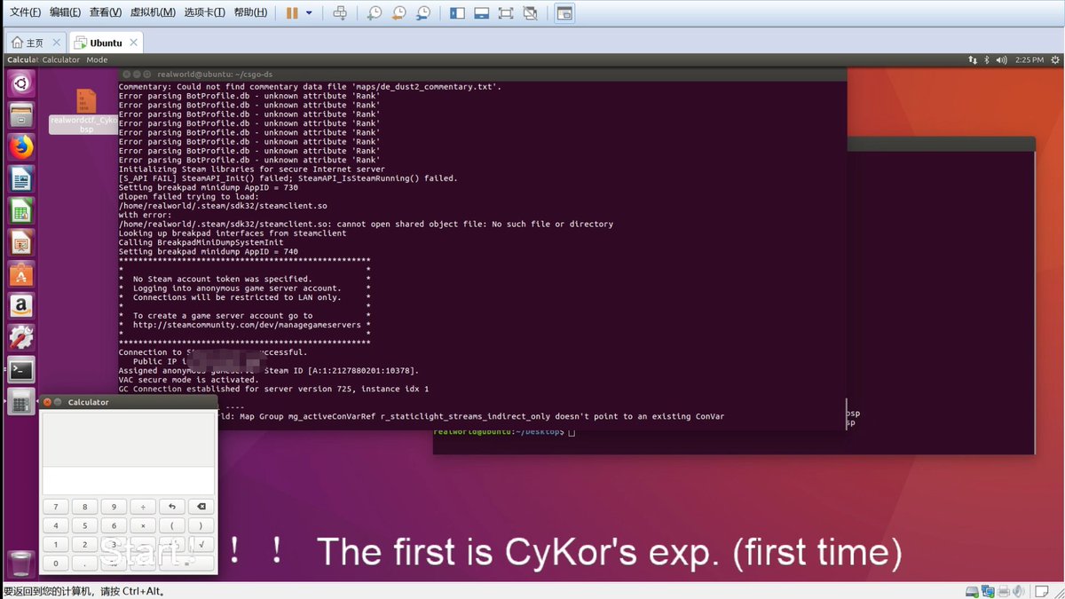Image resolution: width=1065 pixels, height=599 pixels.
Task: Expand the power options dropdown arrow beside pause
Action: tap(309, 13)
